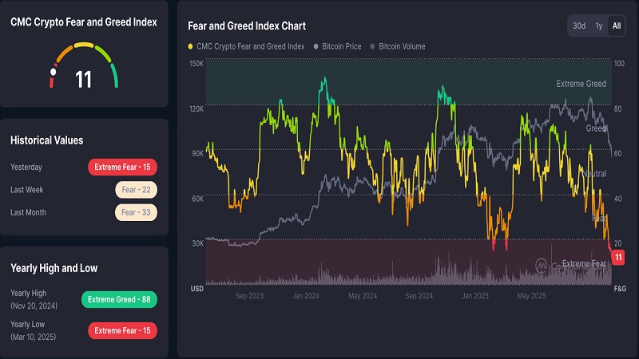Click the Last Month Fear - 33 badge

coord(134,212)
